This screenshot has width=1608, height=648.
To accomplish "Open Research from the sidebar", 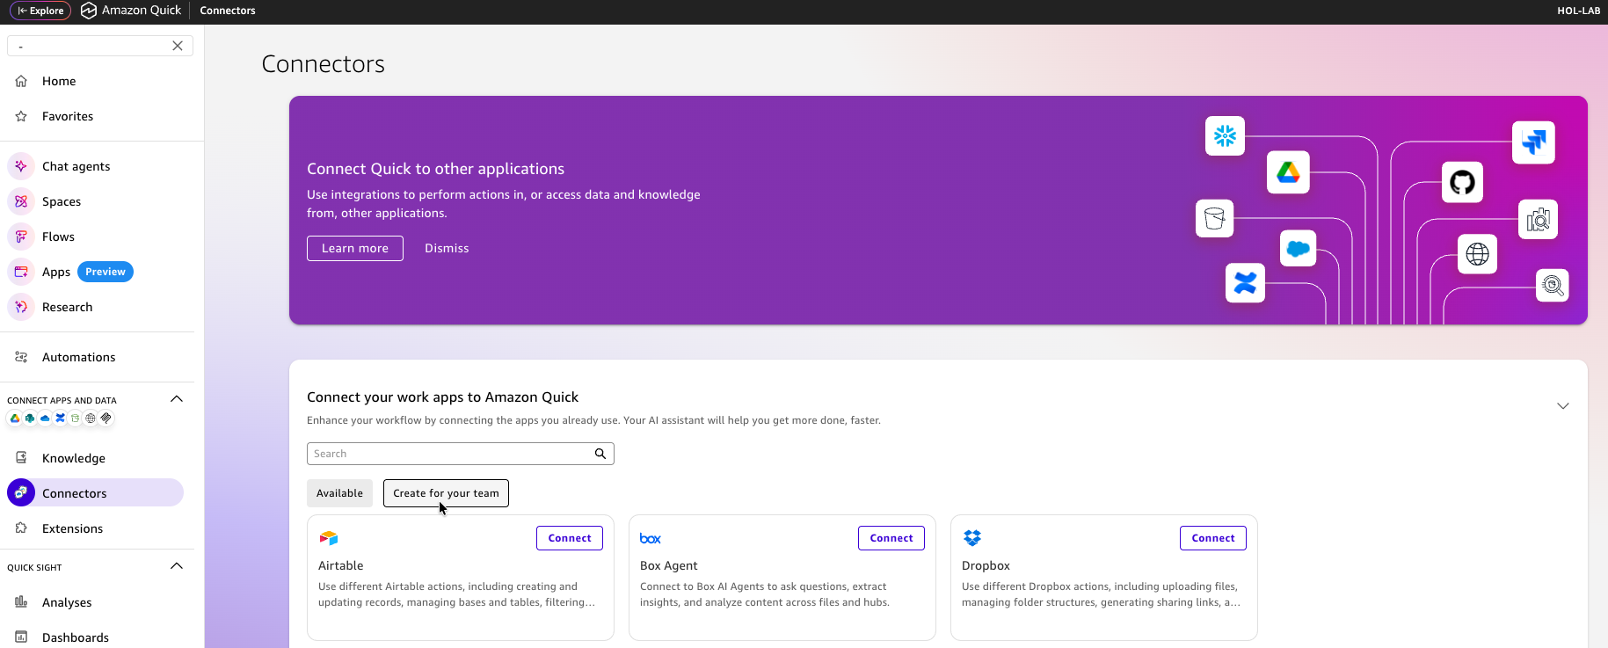I will [67, 307].
